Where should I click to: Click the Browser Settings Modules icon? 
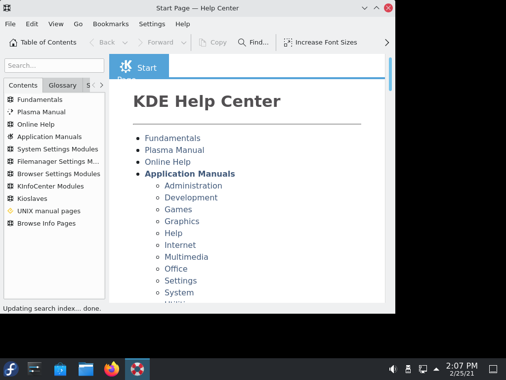click(x=10, y=174)
